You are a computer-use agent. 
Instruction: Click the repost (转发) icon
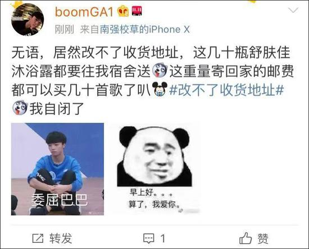pyautogui.click(x=38, y=238)
